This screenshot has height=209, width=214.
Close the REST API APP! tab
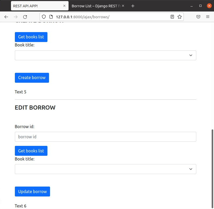point(64,6)
